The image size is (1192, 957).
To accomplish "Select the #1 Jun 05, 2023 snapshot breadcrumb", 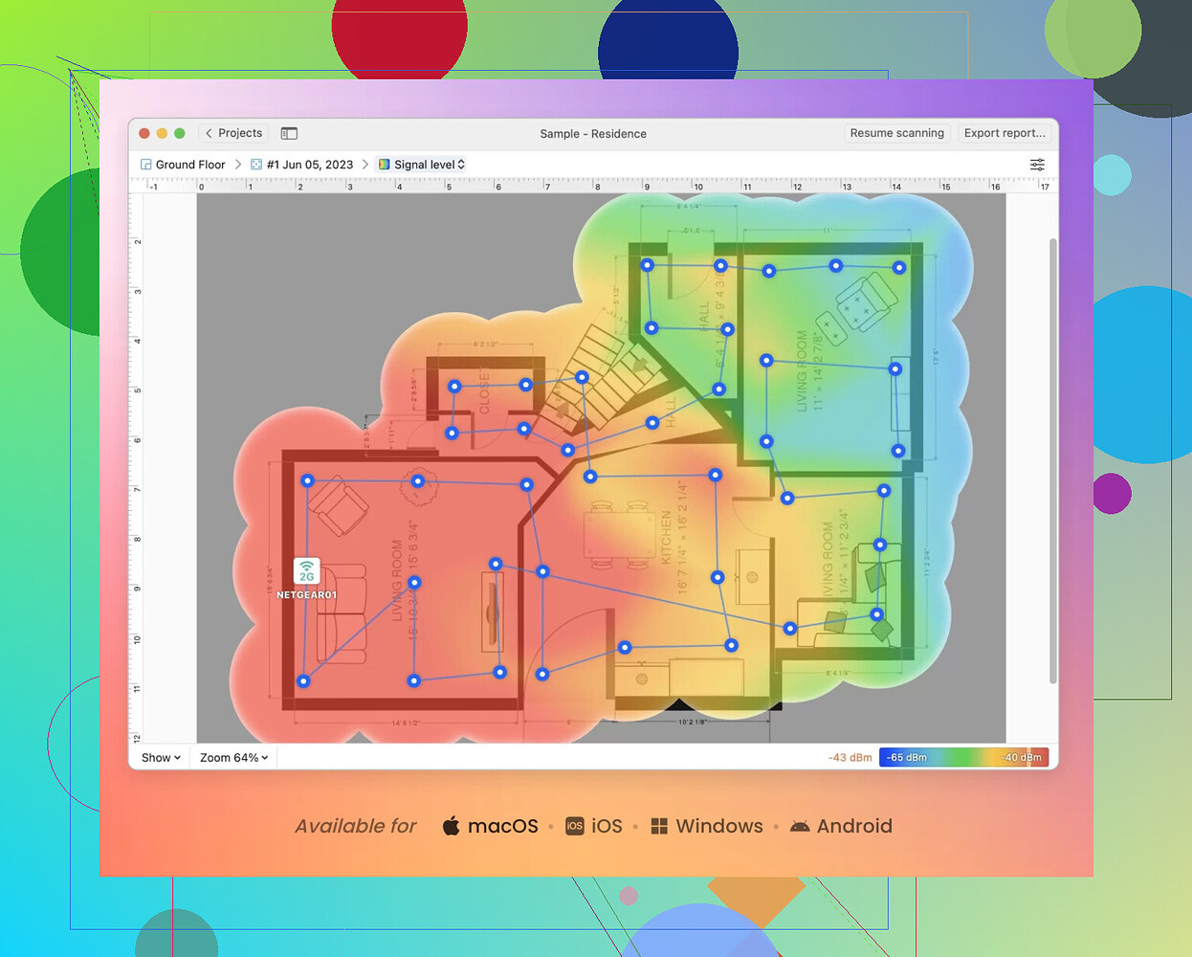I will point(308,164).
